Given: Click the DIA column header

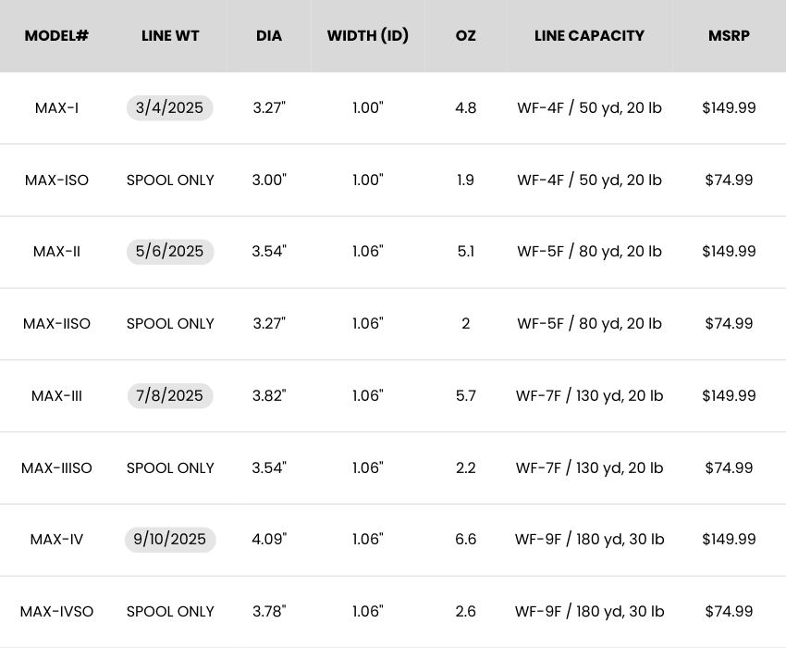Looking at the screenshot, I should click(269, 36).
